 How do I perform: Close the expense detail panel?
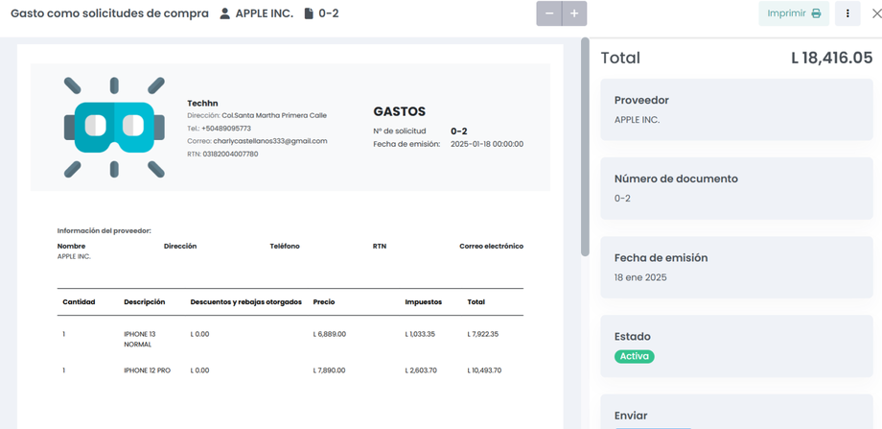point(876,14)
